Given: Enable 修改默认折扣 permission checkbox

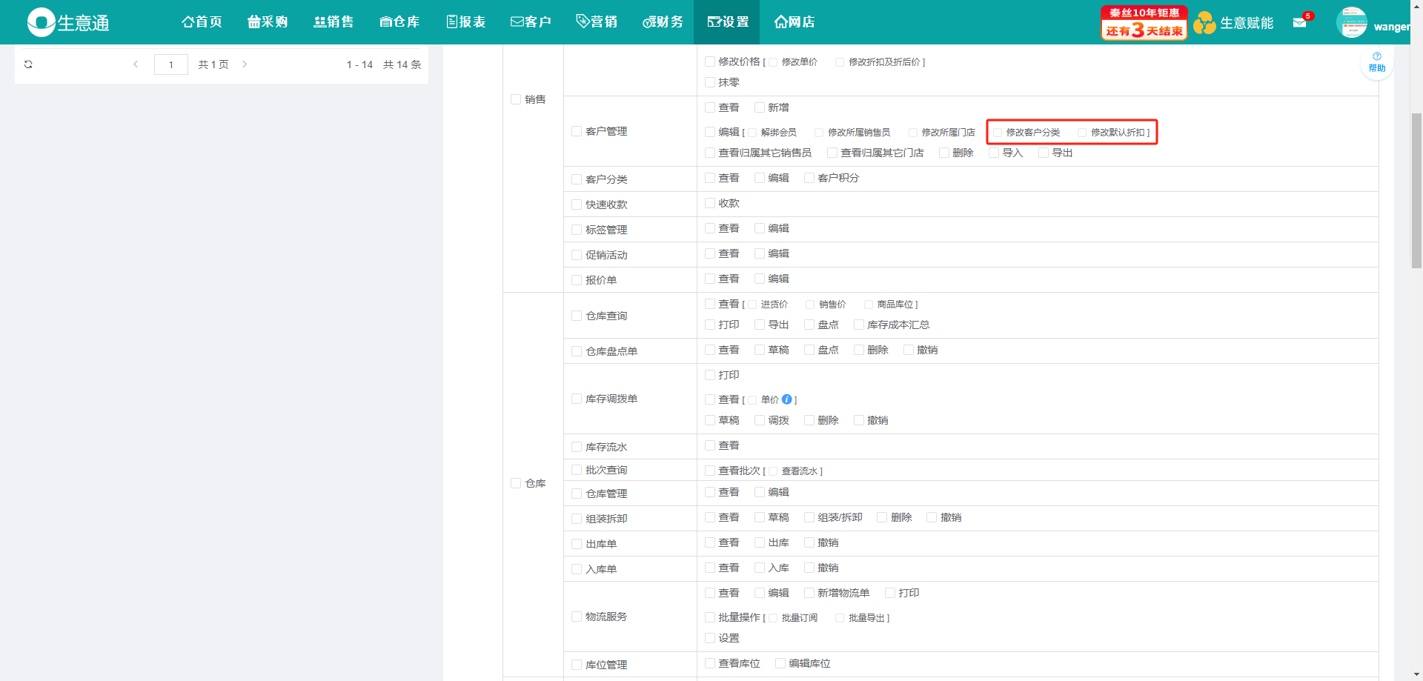Looking at the screenshot, I should 1082,133.
